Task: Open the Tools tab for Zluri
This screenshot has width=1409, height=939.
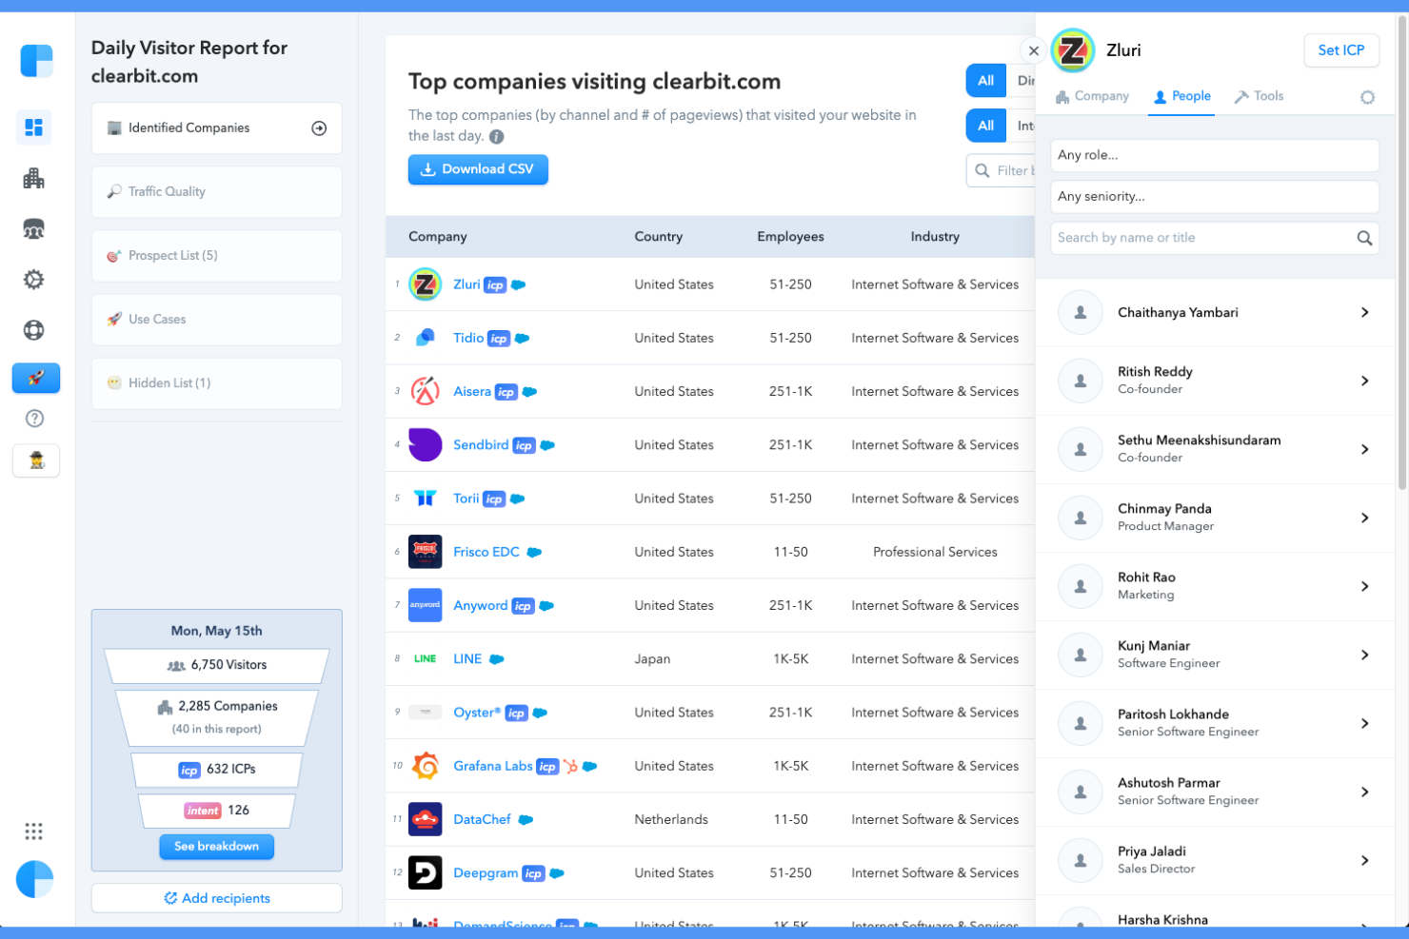Action: pyautogui.click(x=1259, y=96)
